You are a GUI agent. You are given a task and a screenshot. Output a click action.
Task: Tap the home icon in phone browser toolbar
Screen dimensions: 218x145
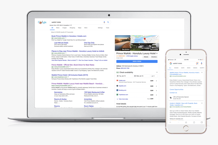(186, 122)
